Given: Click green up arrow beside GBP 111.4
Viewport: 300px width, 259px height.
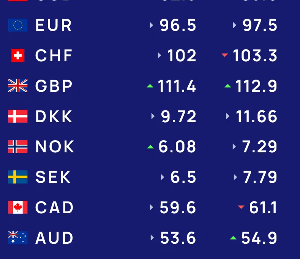Looking at the screenshot, I should point(150,86).
